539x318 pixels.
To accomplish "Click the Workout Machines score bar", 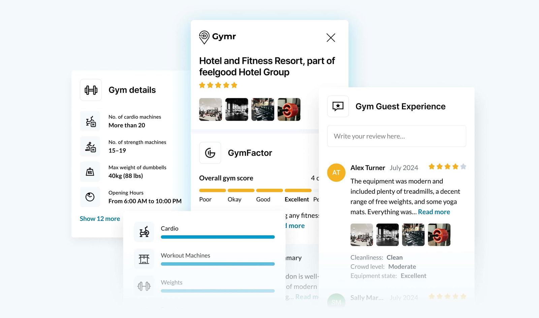I will (x=218, y=264).
